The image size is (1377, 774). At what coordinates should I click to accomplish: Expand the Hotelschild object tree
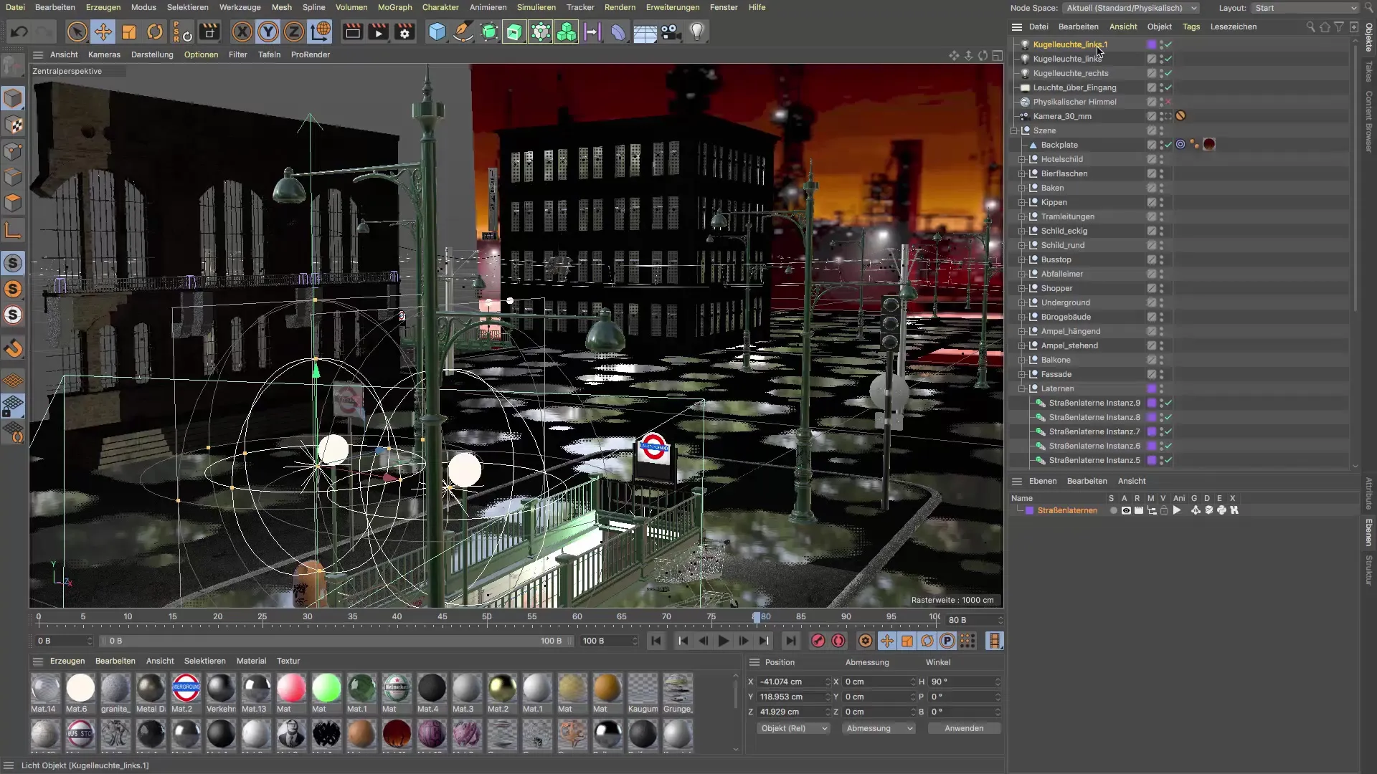(x=1022, y=159)
